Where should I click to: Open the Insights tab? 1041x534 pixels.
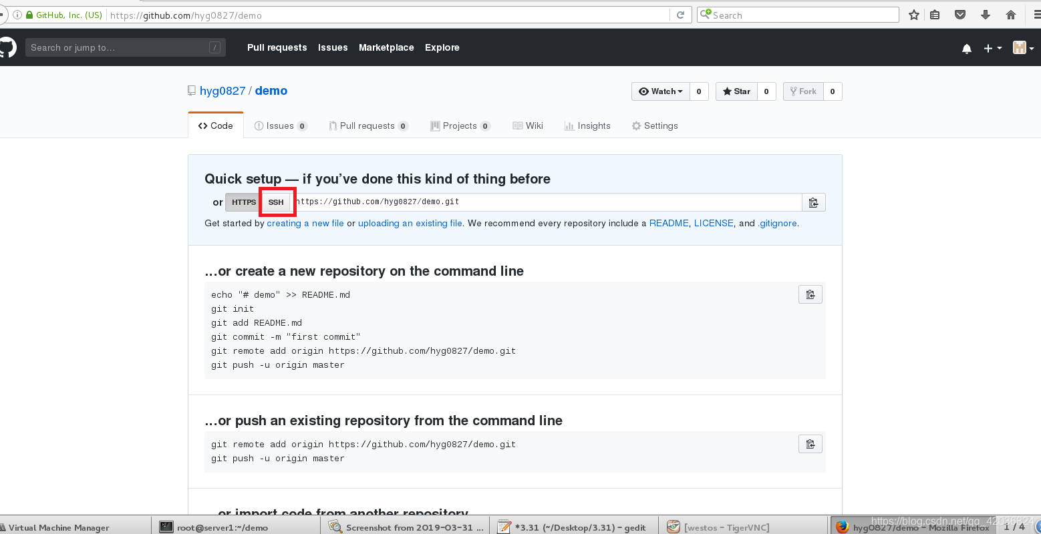pyautogui.click(x=587, y=125)
